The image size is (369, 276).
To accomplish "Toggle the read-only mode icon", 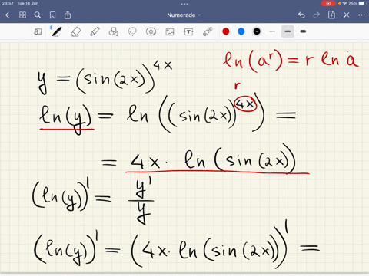I will [38, 31].
